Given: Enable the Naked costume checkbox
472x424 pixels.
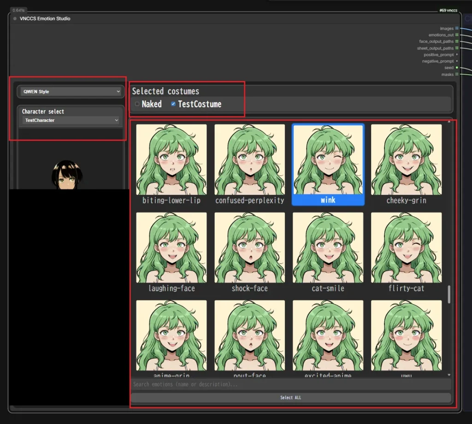Looking at the screenshot, I should click(137, 104).
